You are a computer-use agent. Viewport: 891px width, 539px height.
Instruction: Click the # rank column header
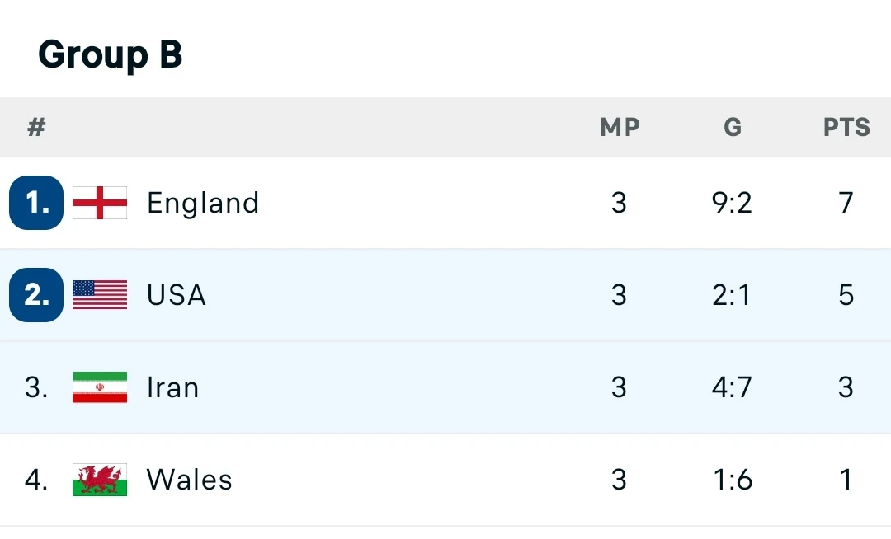pos(36,128)
